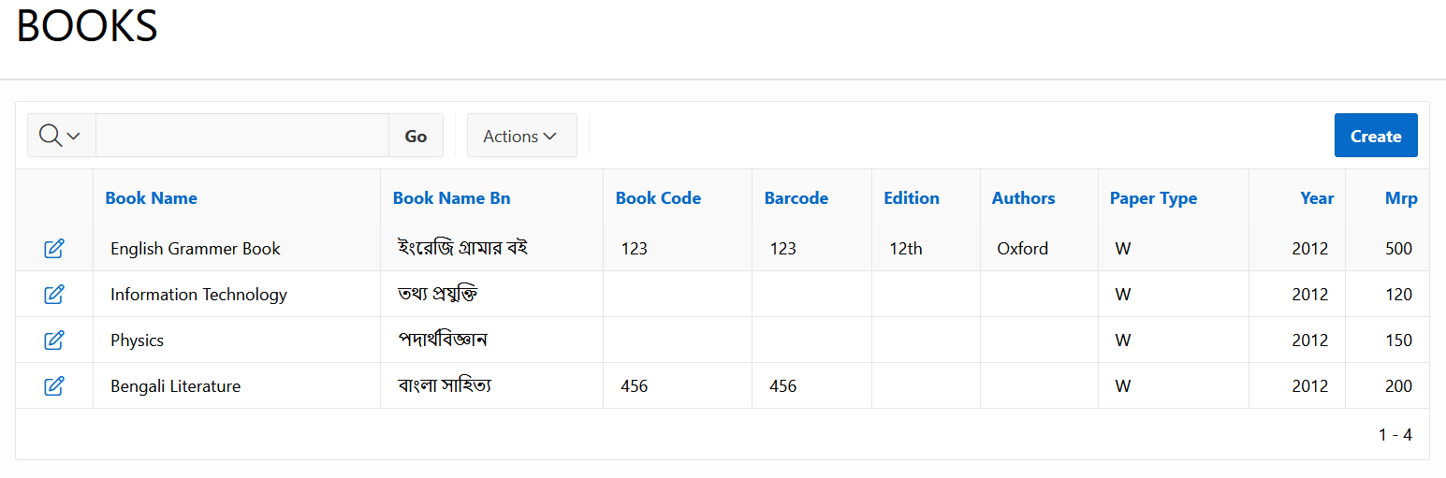
Task: Click the Go search button
Action: tap(416, 136)
